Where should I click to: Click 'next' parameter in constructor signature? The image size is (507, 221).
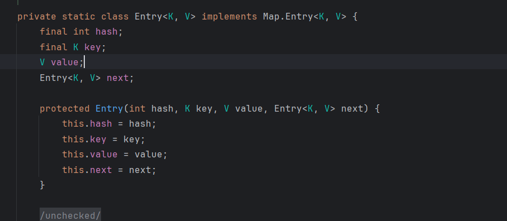(x=352, y=109)
